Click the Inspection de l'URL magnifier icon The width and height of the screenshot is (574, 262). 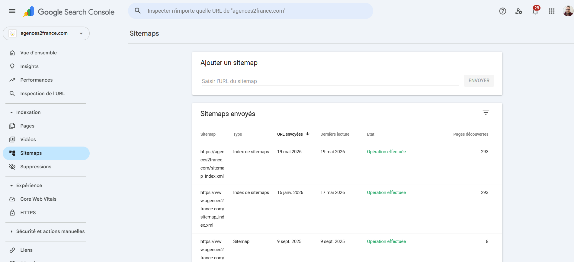pyautogui.click(x=12, y=94)
